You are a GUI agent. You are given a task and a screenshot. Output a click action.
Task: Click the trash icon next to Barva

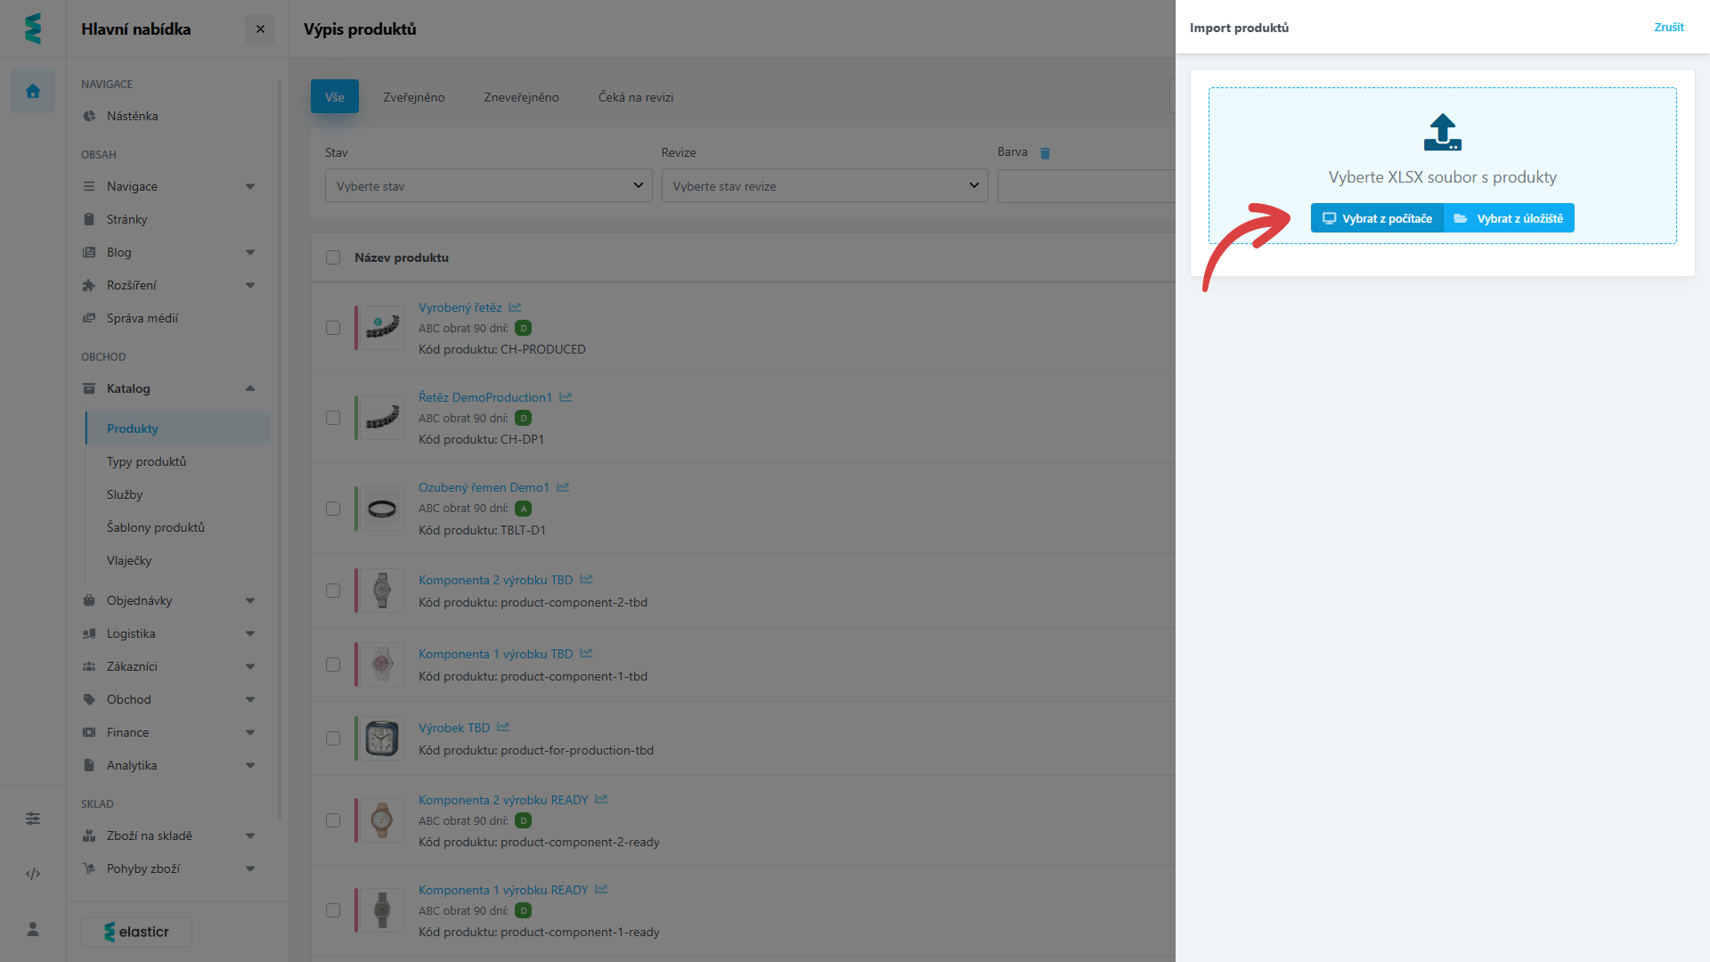pos(1046,153)
